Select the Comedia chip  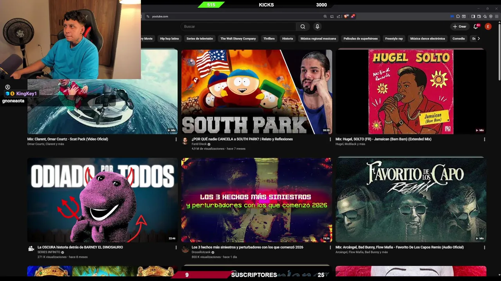(x=458, y=39)
